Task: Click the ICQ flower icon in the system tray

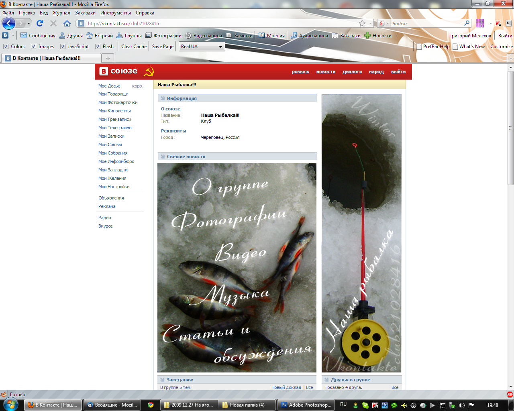Action: (x=394, y=405)
